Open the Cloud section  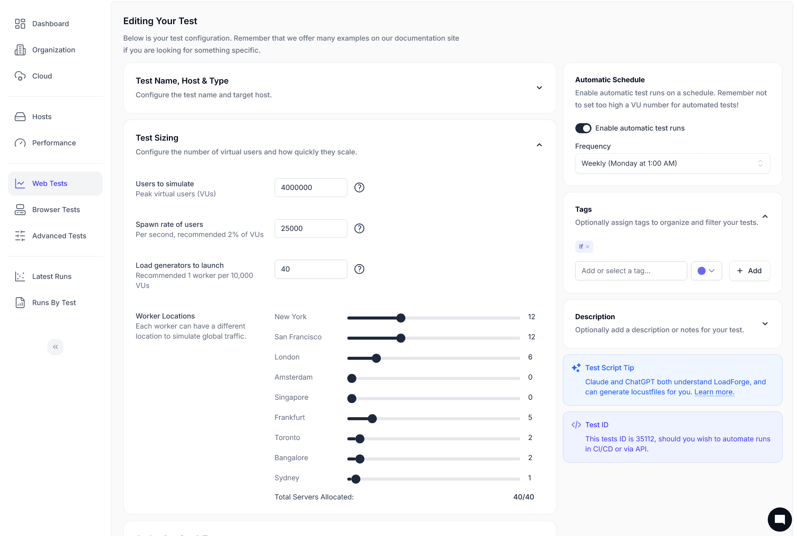(42, 76)
